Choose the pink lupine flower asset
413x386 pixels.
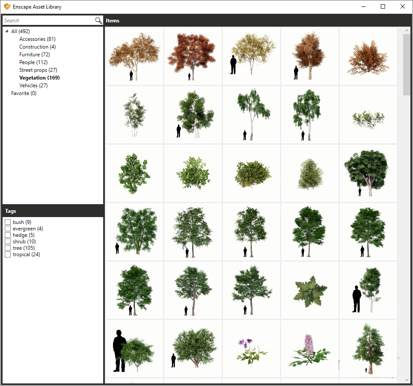pyautogui.click(x=309, y=349)
